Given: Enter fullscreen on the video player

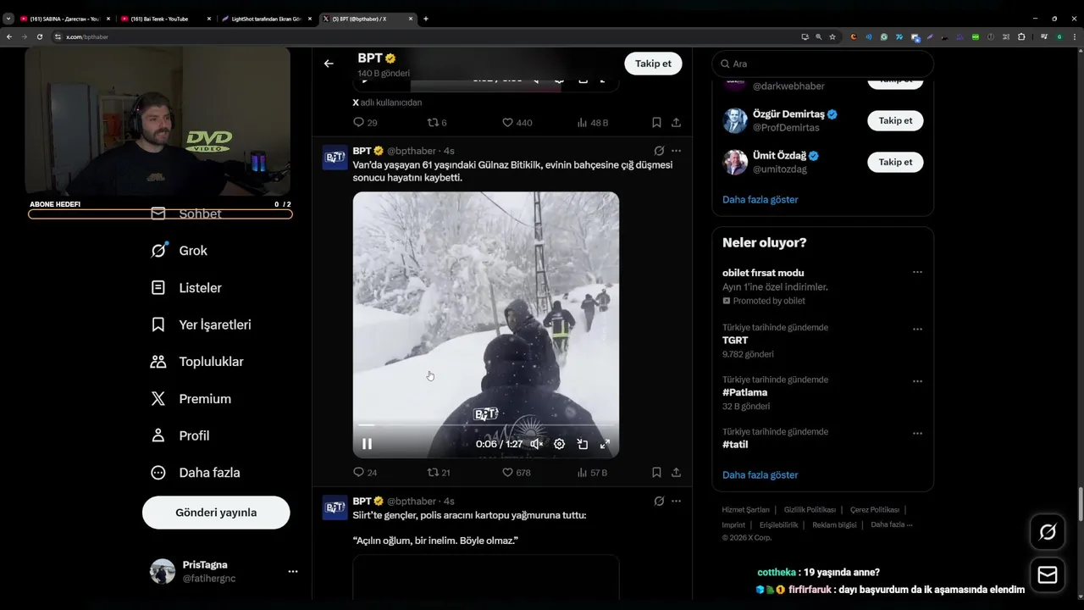Looking at the screenshot, I should (606, 444).
